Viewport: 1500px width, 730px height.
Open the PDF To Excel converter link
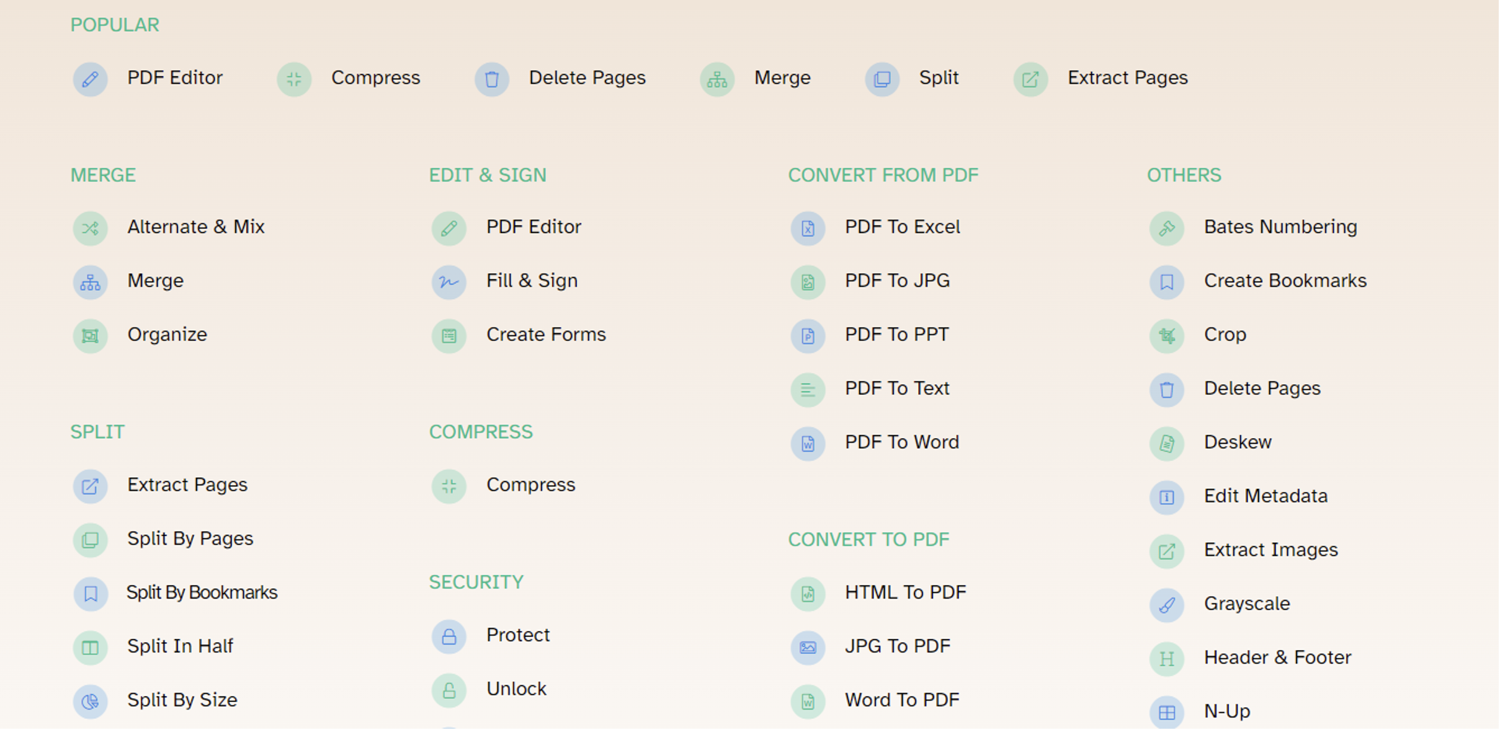[903, 227]
